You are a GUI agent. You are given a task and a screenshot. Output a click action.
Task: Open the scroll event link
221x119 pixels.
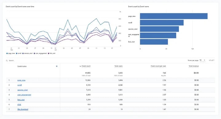(20, 85)
